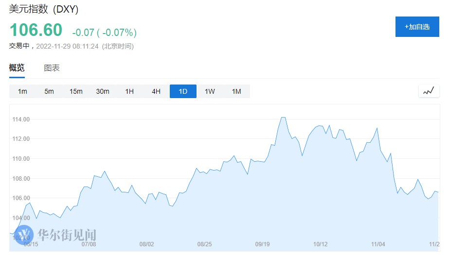Click the chart peak above 114.00

point(283,117)
